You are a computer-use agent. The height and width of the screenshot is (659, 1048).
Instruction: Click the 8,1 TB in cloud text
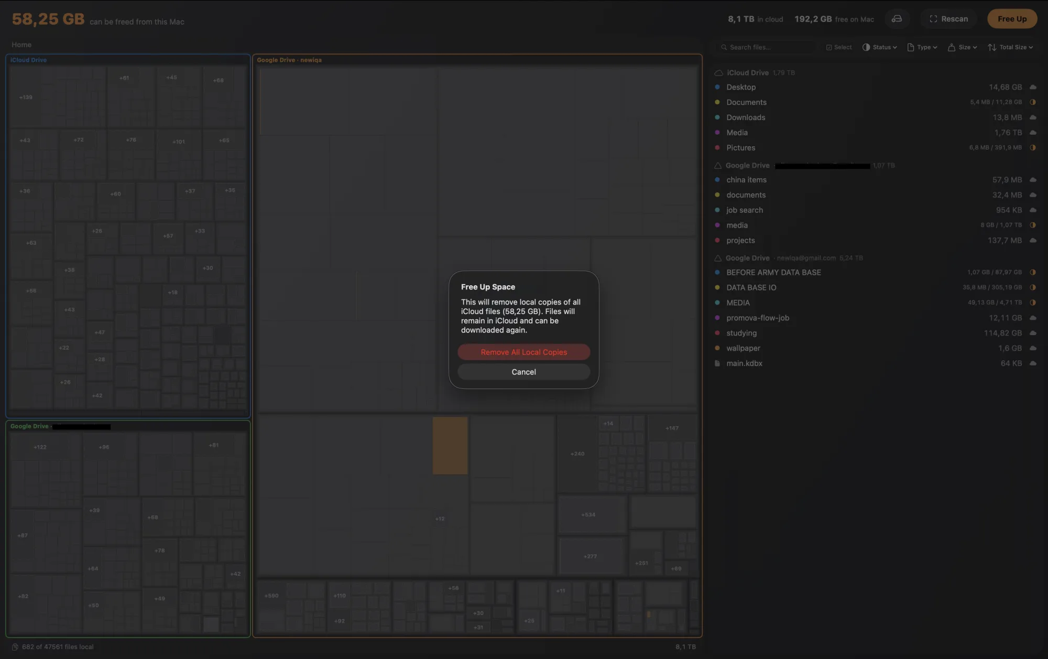click(x=755, y=19)
